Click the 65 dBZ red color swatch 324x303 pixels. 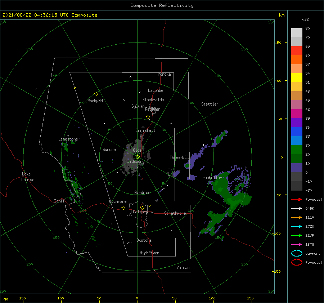tap(297, 50)
